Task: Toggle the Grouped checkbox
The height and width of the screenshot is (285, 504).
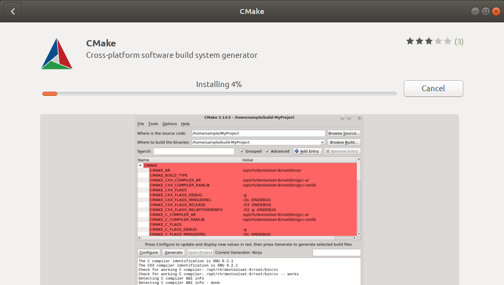Action: coord(242,151)
